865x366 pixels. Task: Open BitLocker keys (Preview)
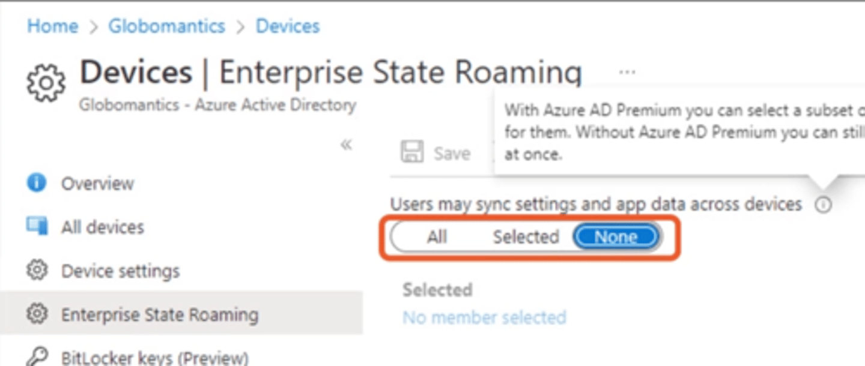point(154,358)
